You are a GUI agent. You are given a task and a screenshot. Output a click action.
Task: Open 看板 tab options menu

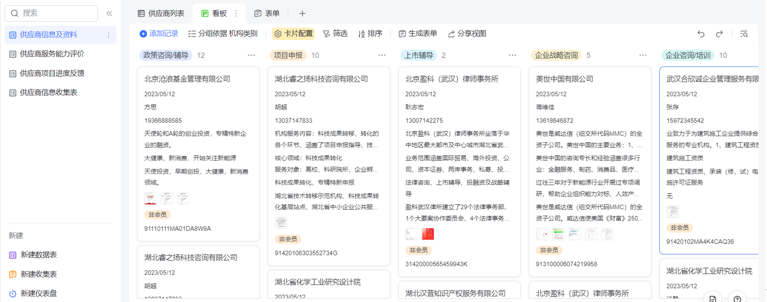(x=236, y=14)
